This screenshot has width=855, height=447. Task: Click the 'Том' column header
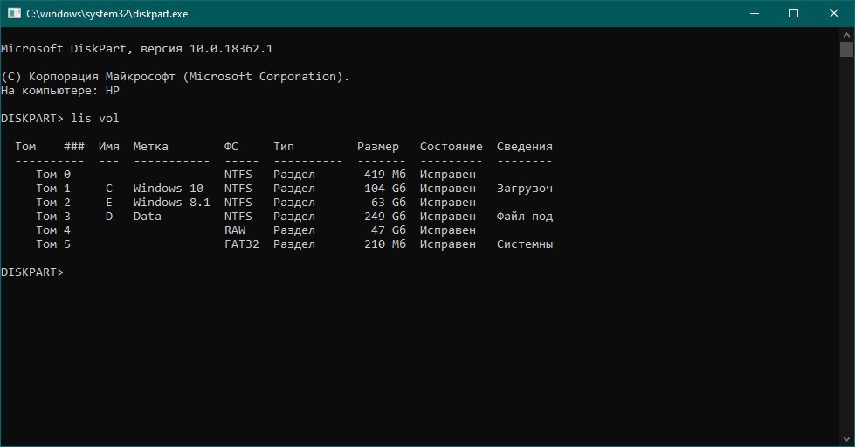25,146
